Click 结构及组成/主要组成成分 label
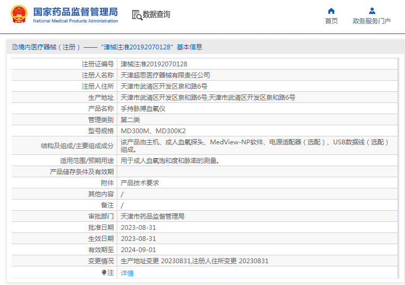 77,146
